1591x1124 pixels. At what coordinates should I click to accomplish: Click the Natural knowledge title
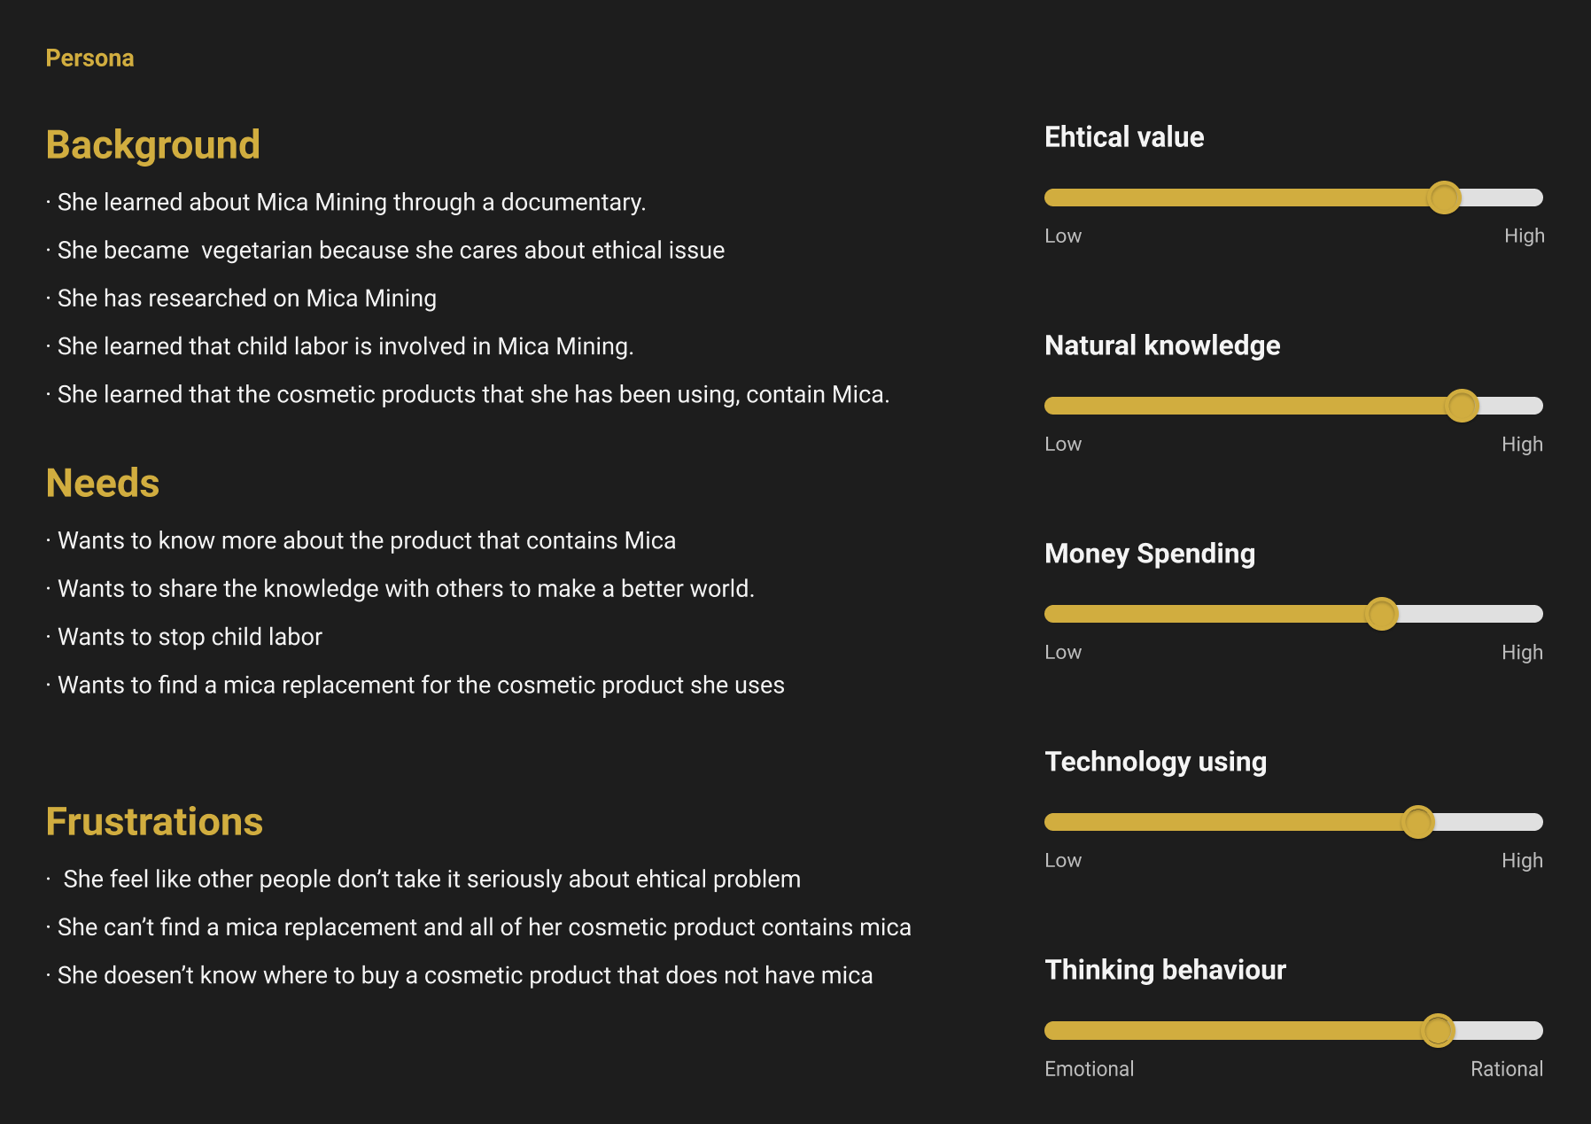tap(1162, 345)
